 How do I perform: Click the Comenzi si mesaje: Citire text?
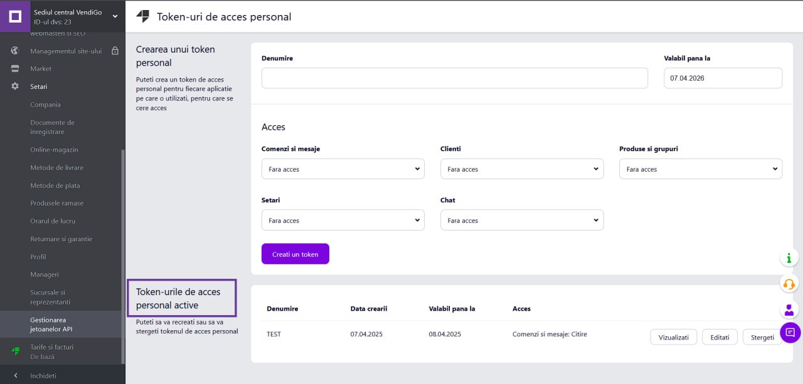[550, 335]
